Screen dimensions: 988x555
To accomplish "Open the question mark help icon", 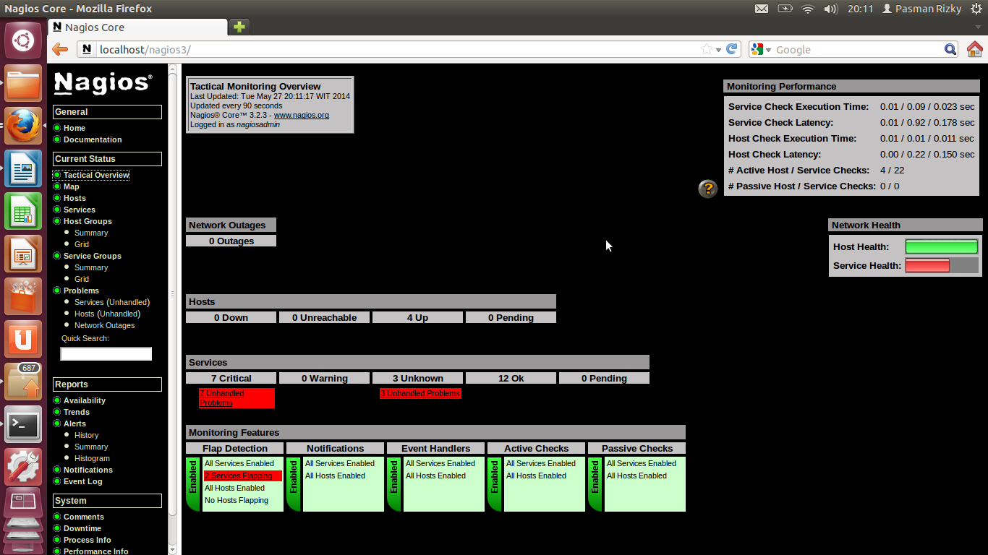I will coord(707,189).
